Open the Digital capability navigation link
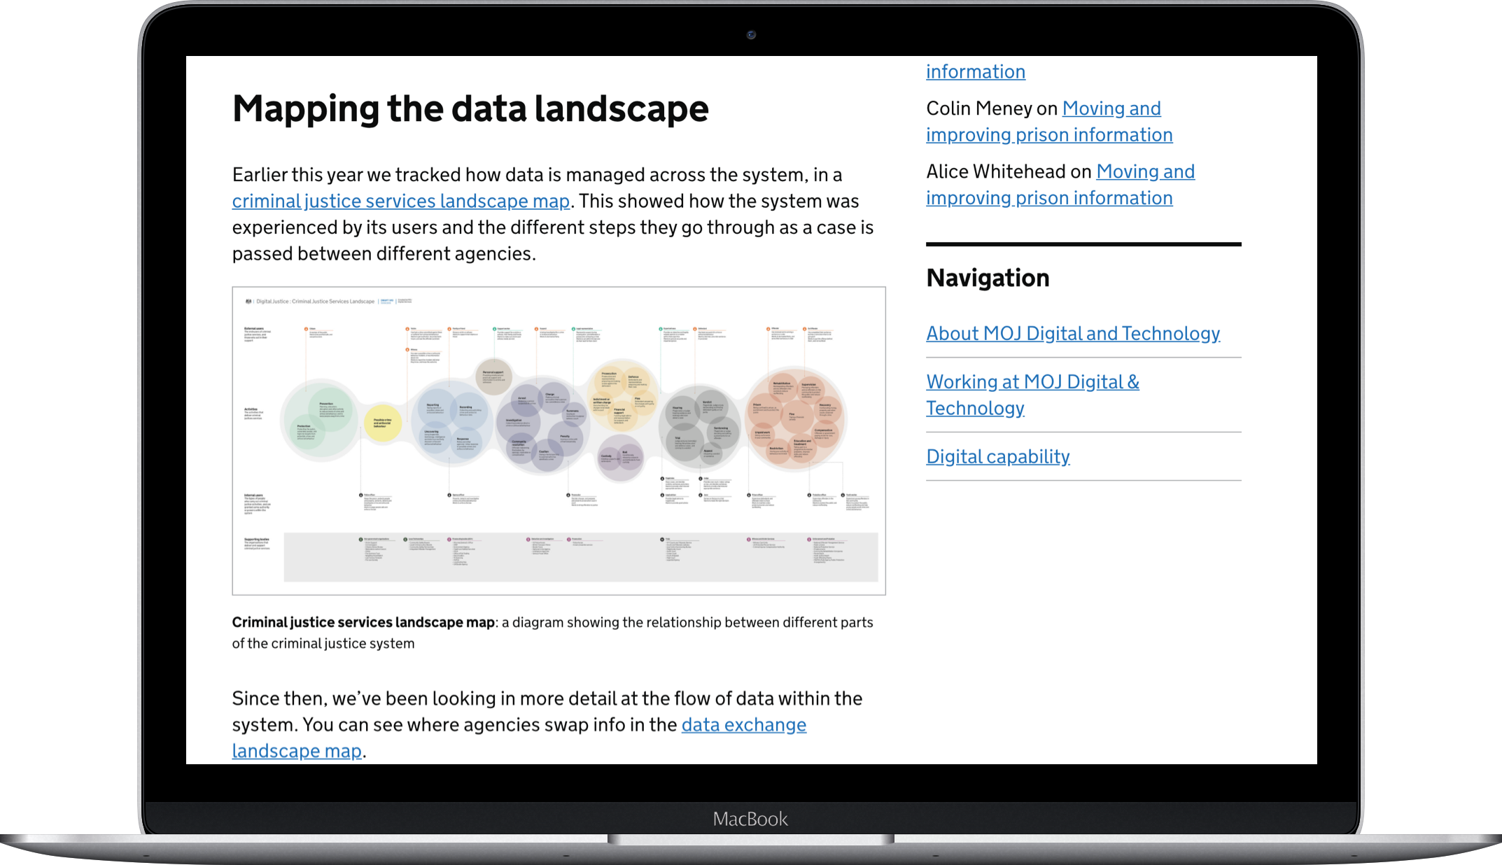This screenshot has width=1502, height=865. [997, 456]
